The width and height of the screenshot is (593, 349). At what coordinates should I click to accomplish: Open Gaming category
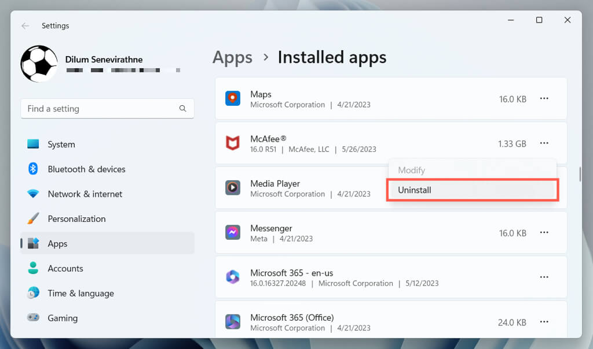click(107, 318)
